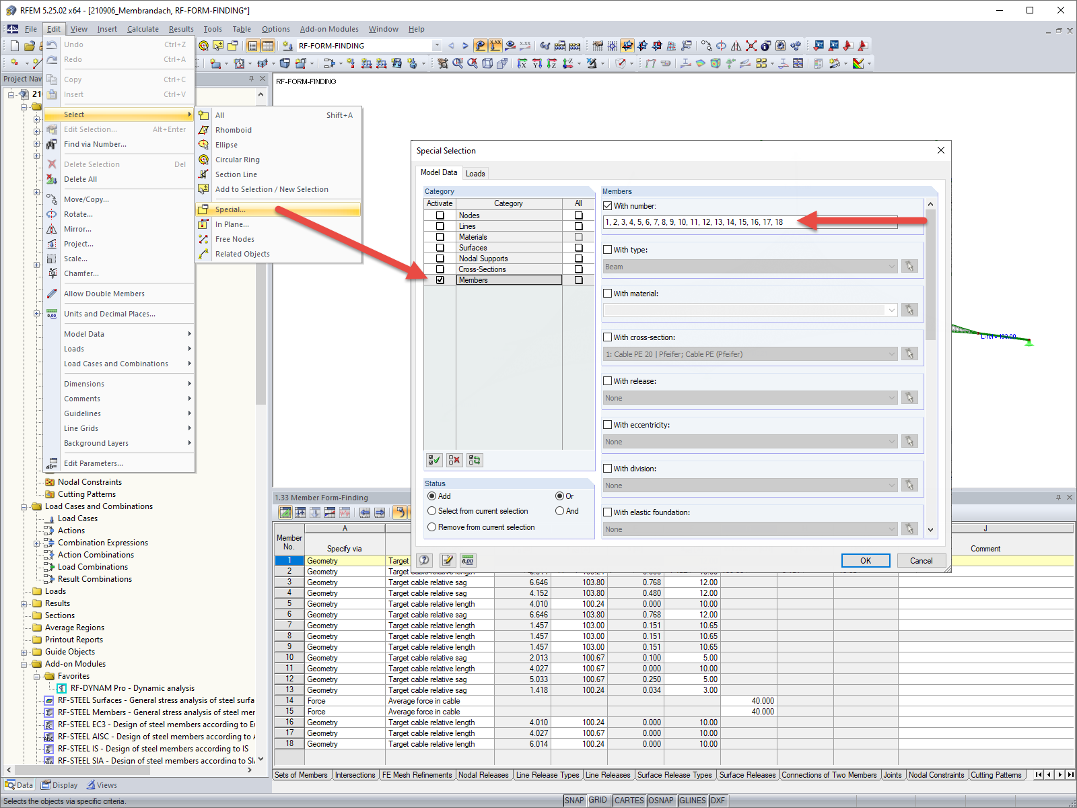Click the member numbers input field
Image resolution: width=1077 pixels, height=808 pixels.
(740, 222)
